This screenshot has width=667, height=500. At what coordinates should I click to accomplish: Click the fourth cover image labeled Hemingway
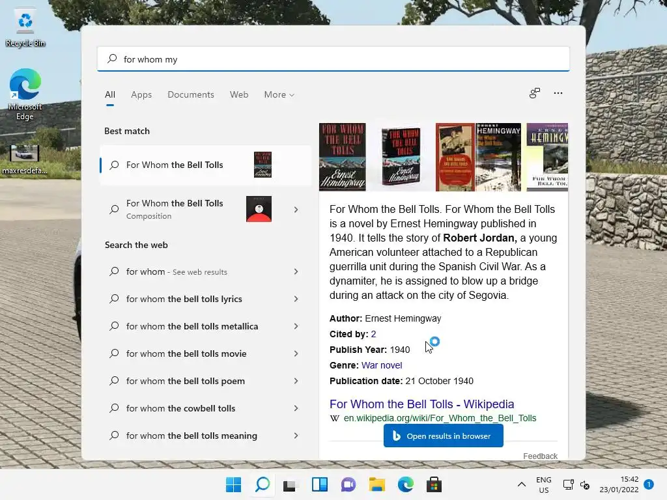pyautogui.click(x=498, y=157)
